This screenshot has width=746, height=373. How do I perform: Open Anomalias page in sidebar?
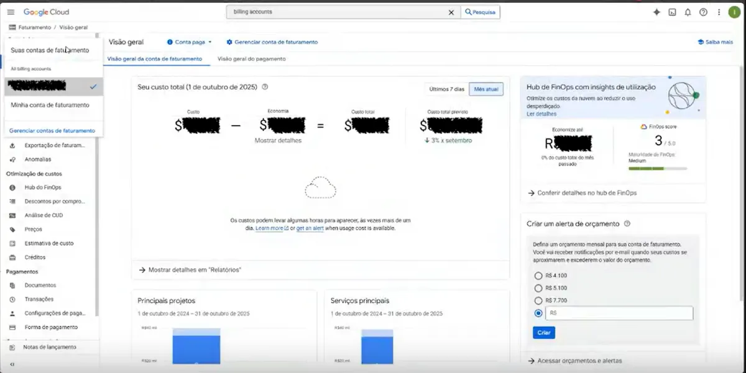(x=38, y=160)
